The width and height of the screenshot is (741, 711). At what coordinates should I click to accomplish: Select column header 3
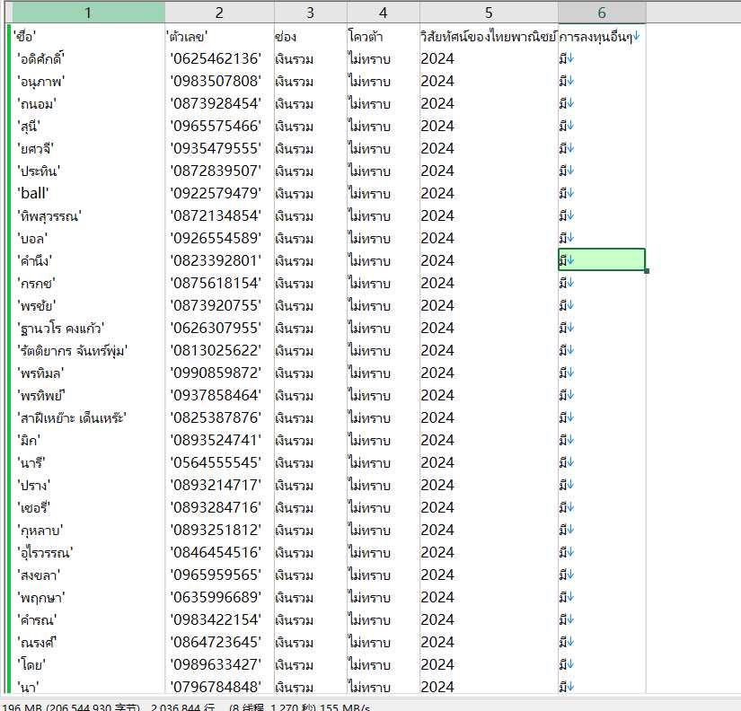tap(310, 13)
